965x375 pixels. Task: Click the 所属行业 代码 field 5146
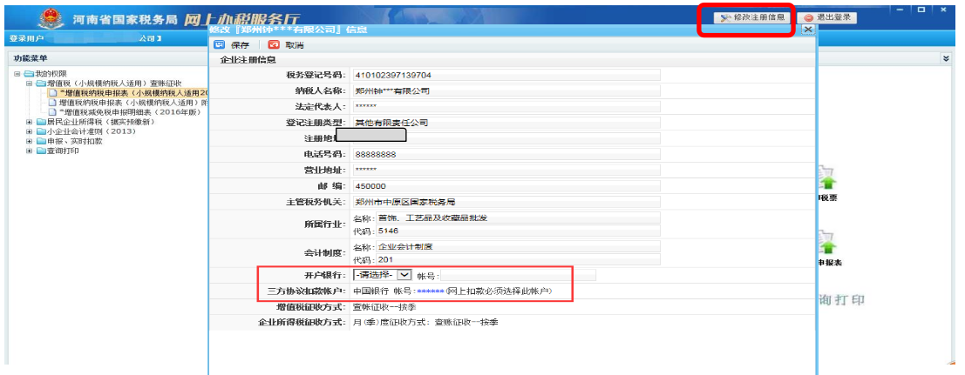(518, 231)
